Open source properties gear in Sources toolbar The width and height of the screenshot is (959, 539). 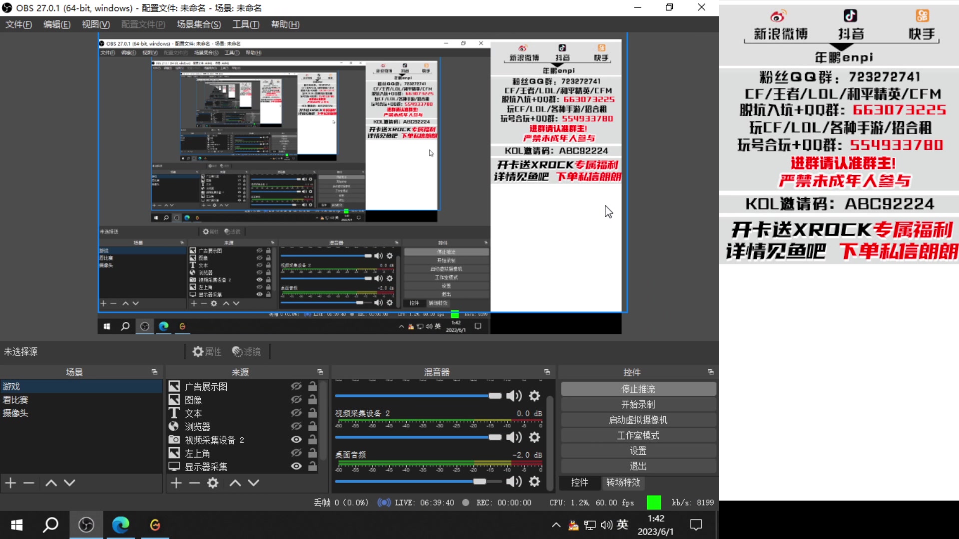tap(213, 483)
